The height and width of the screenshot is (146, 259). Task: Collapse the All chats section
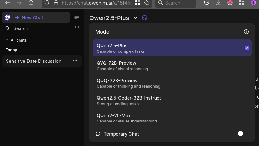[7, 40]
